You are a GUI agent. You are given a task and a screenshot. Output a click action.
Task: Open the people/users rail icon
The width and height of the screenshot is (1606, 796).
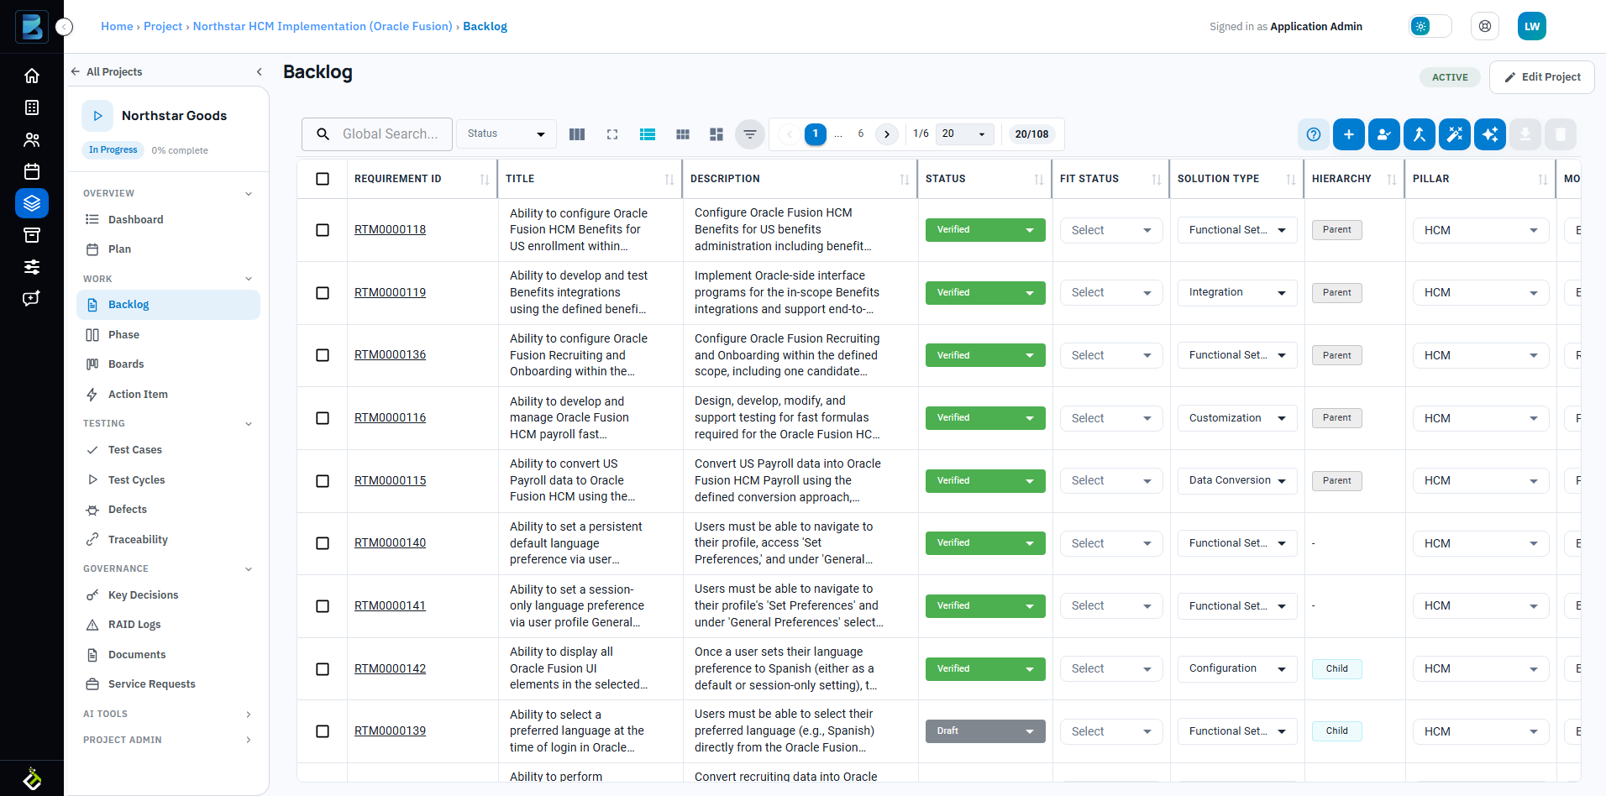[x=32, y=139]
